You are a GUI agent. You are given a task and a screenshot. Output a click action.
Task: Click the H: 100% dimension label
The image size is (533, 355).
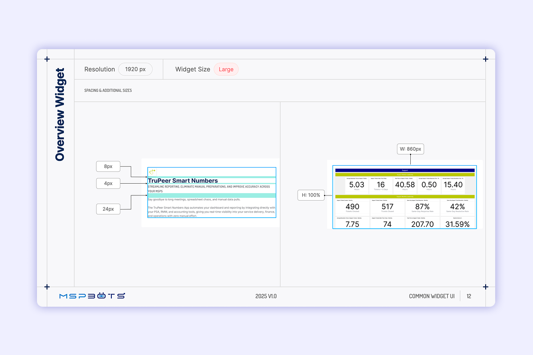coord(311,195)
